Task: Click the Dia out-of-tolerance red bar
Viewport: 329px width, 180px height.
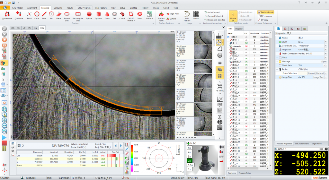Action: coord(111,156)
